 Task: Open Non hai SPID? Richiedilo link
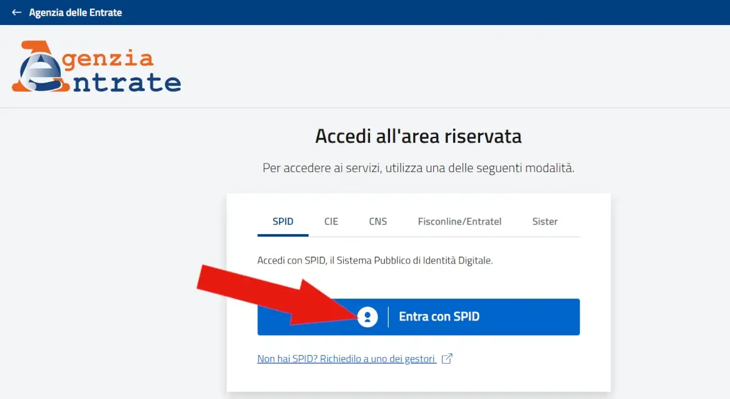tap(346, 359)
